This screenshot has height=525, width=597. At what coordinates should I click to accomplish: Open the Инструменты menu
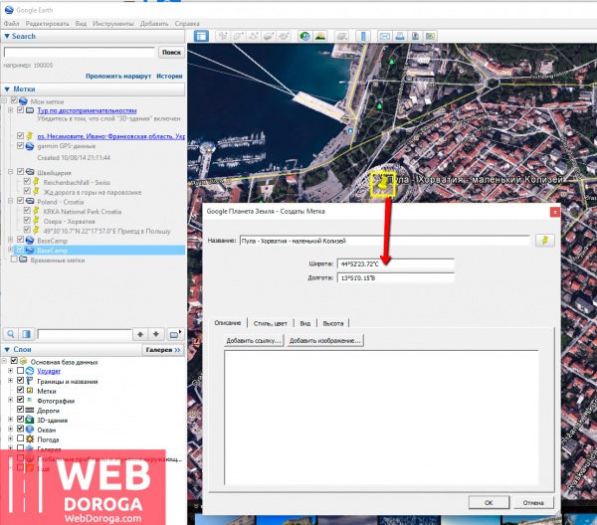pyautogui.click(x=113, y=24)
